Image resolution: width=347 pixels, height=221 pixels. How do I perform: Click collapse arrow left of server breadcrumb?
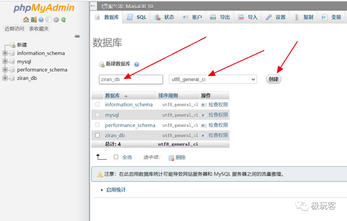(93, 6)
